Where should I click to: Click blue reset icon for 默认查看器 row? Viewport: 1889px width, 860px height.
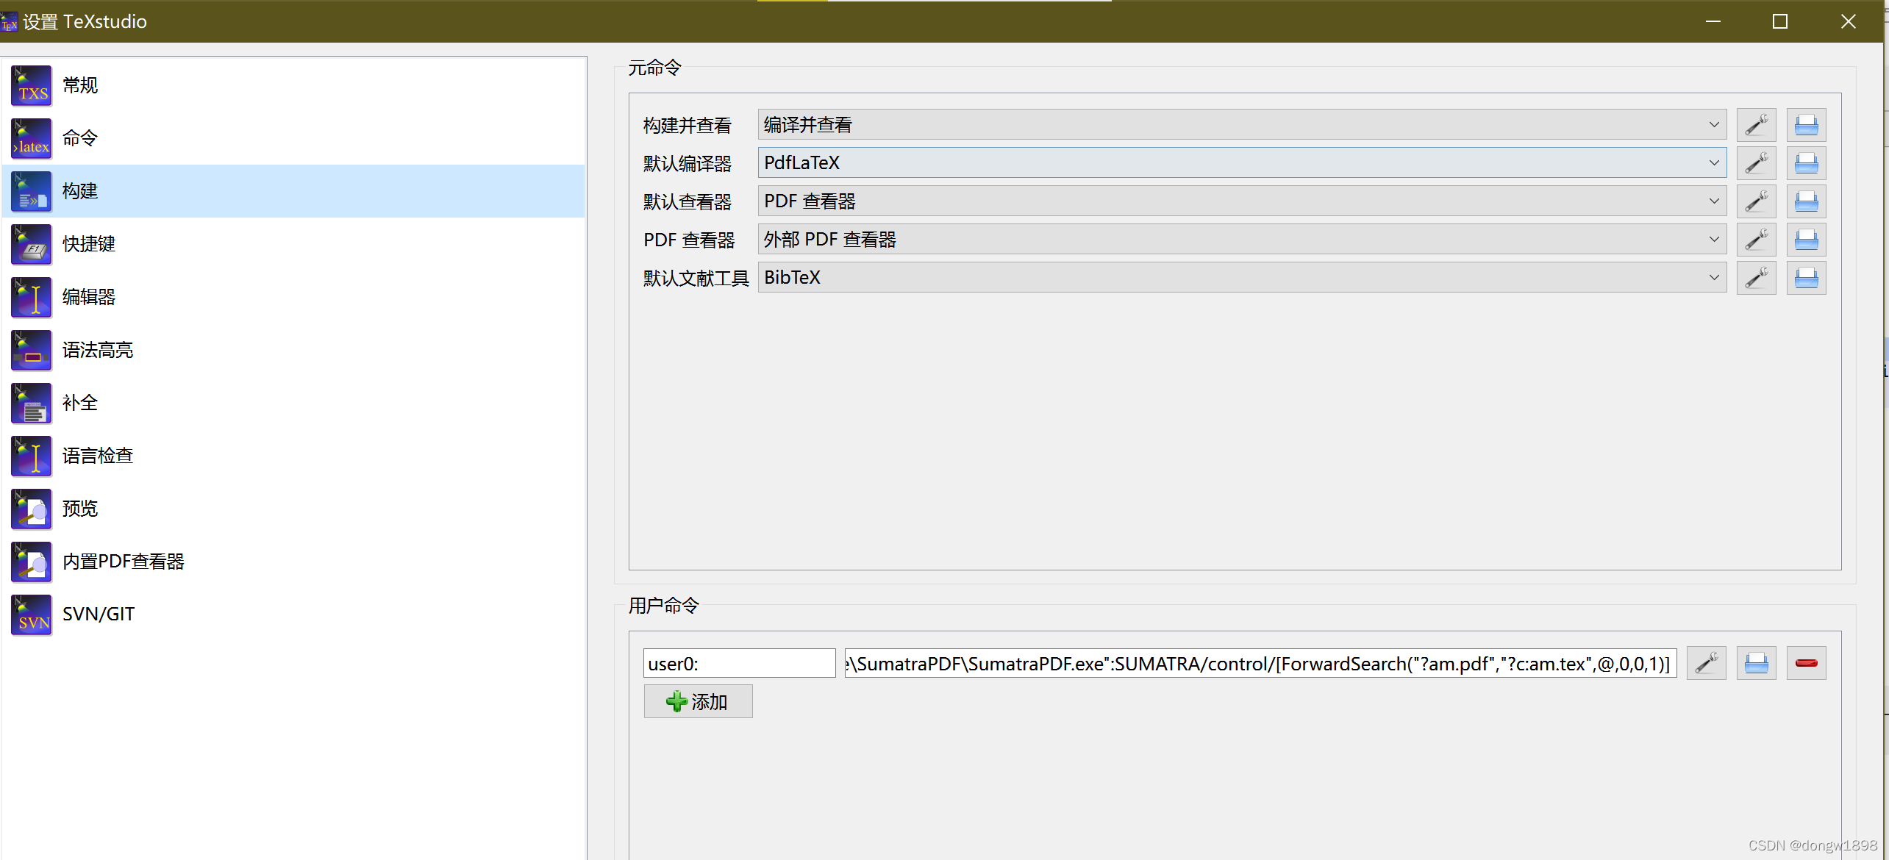point(1806,201)
